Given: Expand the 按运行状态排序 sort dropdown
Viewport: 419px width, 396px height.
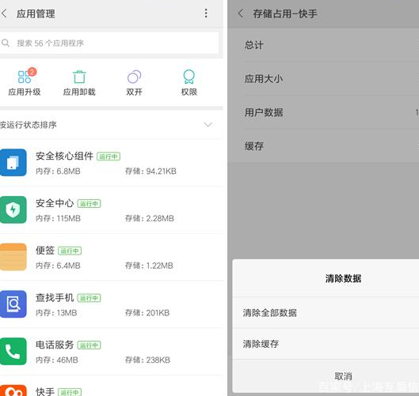Looking at the screenshot, I should (x=112, y=125).
